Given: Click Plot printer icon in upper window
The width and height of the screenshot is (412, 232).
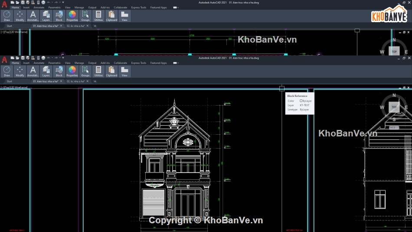Looking at the screenshot, I should (43, 2).
